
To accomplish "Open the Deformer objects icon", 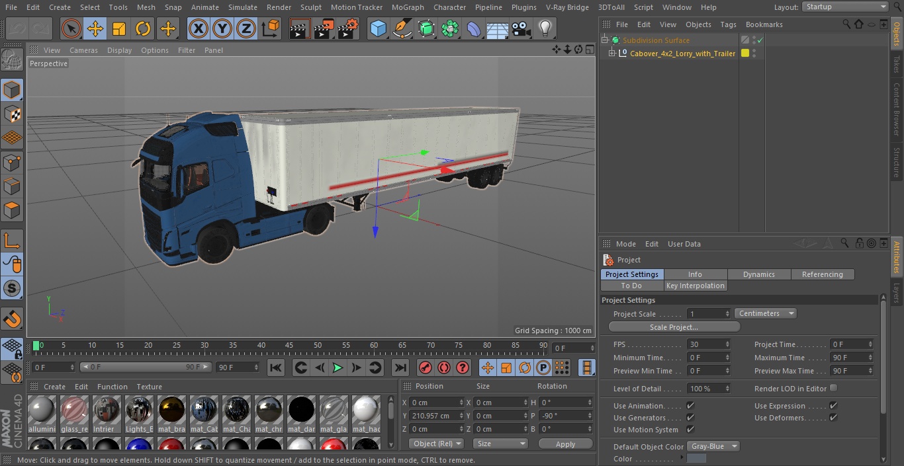I will click(474, 28).
